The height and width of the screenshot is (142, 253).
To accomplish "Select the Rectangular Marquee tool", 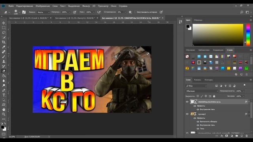I will pos(4,28).
